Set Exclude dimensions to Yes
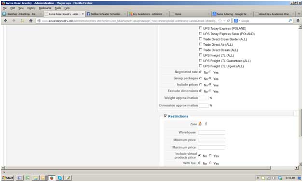The width and height of the screenshot is (303, 182). [210, 91]
